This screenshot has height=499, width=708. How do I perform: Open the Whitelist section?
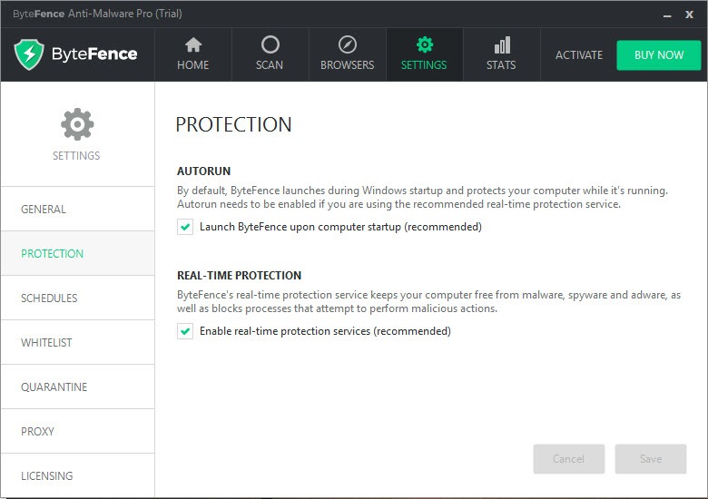tap(78, 342)
